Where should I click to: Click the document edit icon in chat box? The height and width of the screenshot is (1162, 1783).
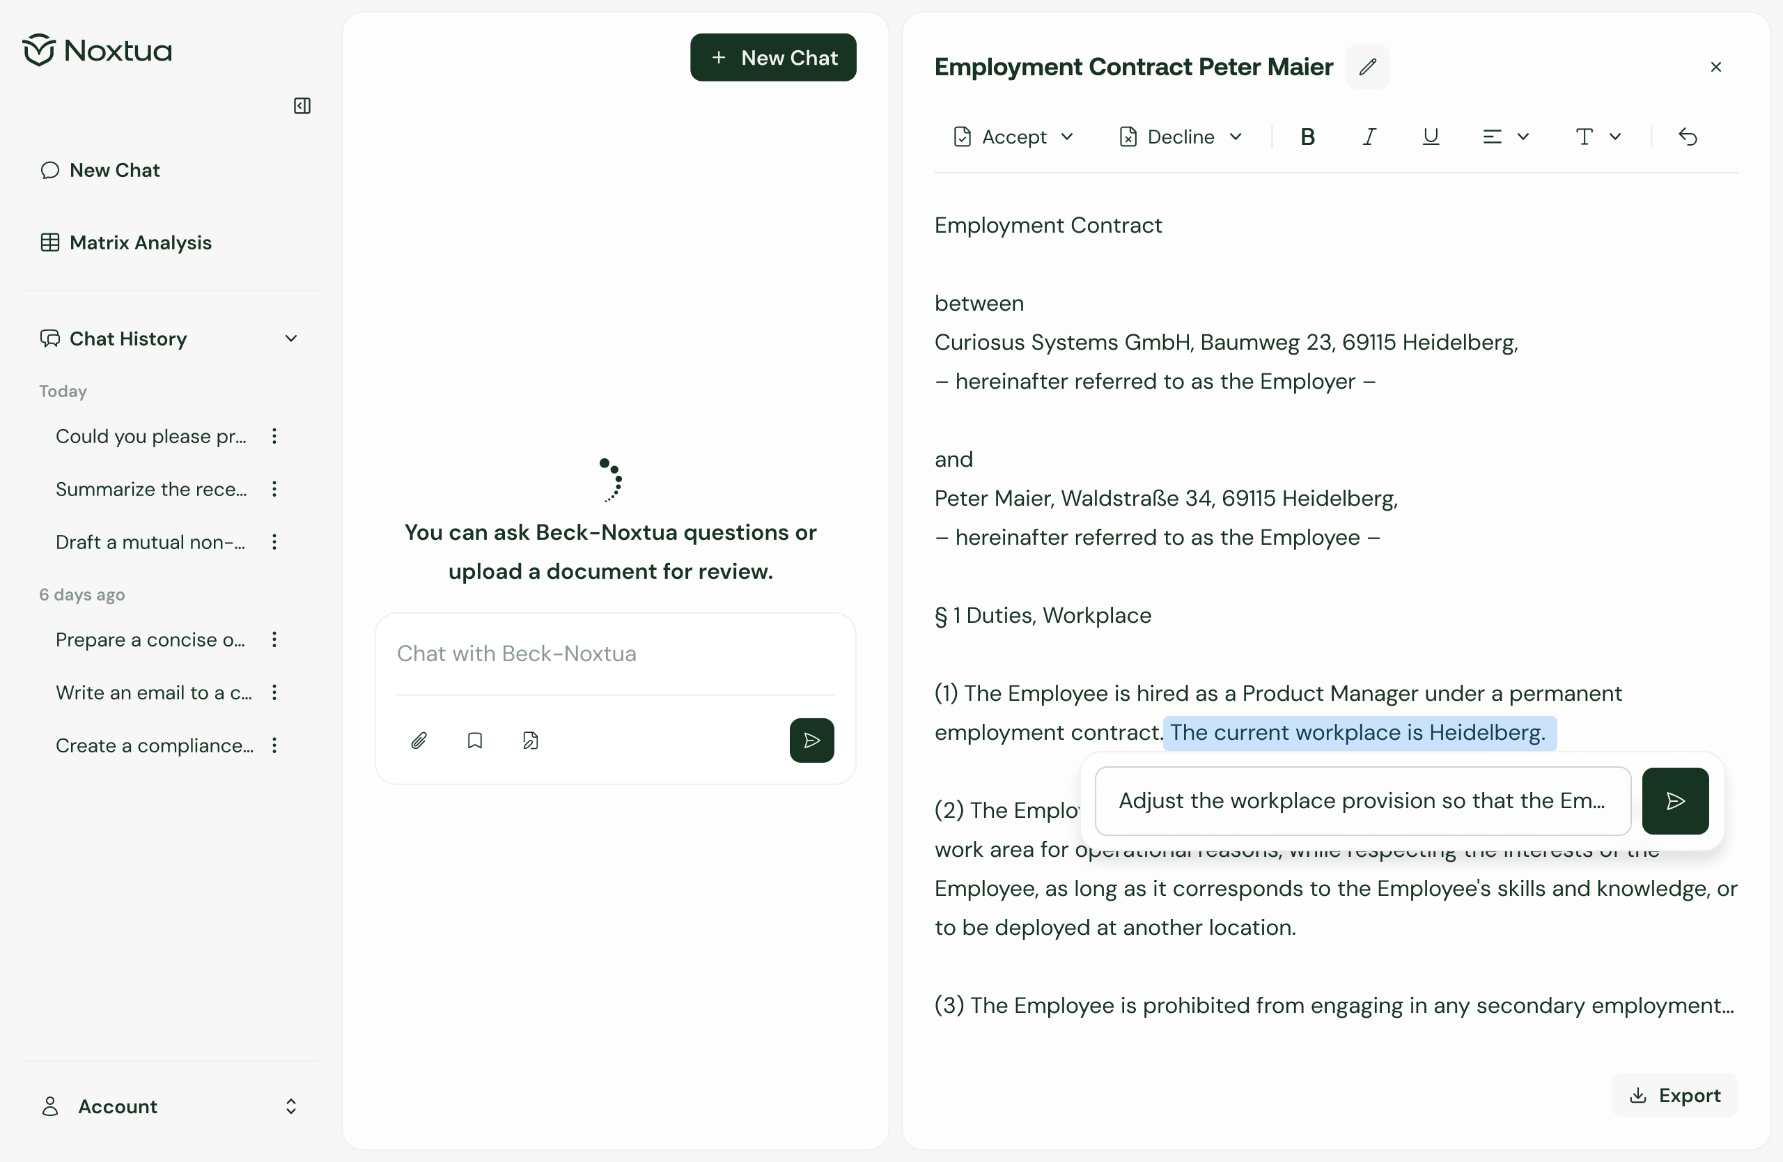[x=531, y=741]
